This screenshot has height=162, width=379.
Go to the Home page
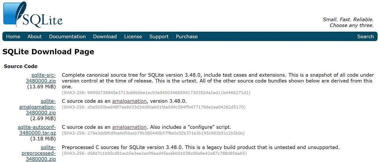[13, 37]
